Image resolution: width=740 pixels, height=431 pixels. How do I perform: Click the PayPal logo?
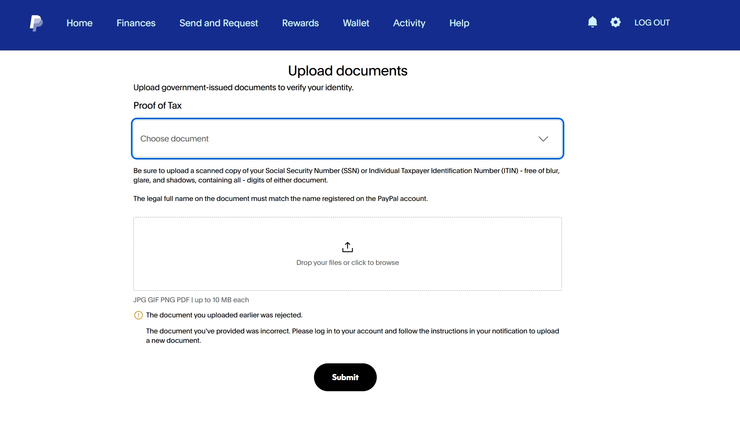36,23
